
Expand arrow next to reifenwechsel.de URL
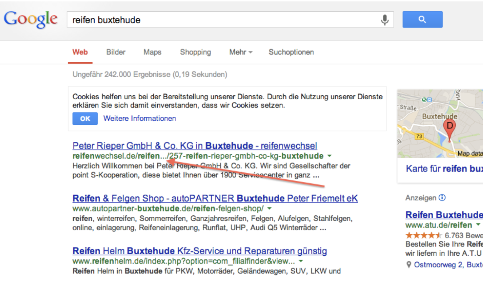[x=329, y=156]
